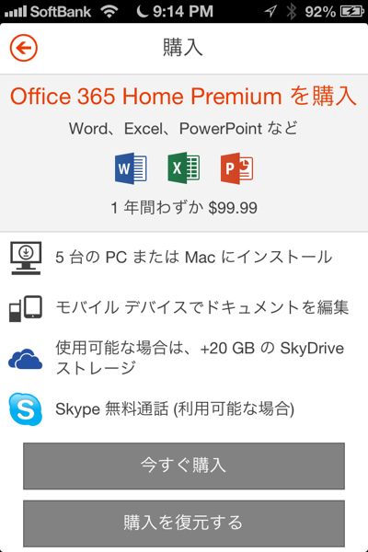Click the Excel app icon
This screenshot has width=368, height=552.
[x=183, y=168]
